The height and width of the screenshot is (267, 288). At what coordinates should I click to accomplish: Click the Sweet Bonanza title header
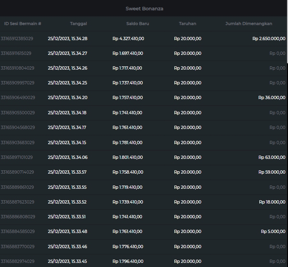144,9
